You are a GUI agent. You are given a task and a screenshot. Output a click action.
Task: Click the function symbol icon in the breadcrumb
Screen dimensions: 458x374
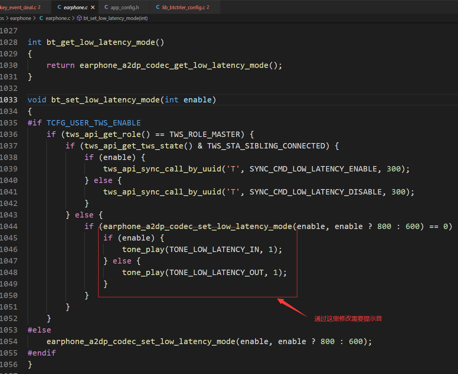pyautogui.click(x=79, y=18)
